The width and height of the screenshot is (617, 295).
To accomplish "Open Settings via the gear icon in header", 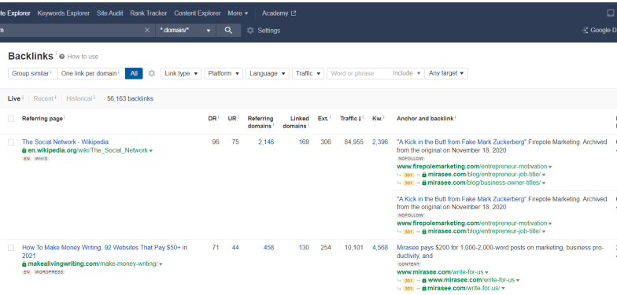I will (x=250, y=30).
